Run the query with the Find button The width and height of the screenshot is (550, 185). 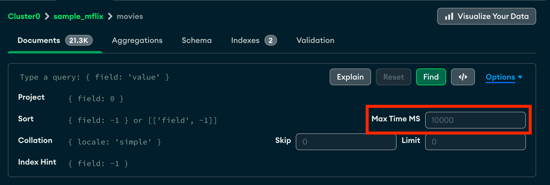click(x=431, y=77)
